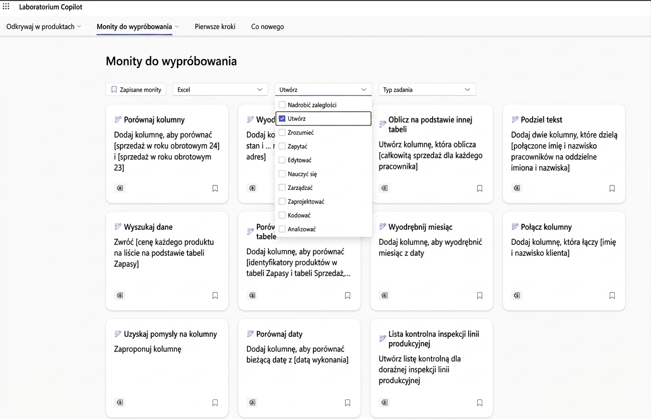Image resolution: width=651 pixels, height=419 pixels.
Task: Check the Nadrobić zaległości checkbox
Action: [x=282, y=105]
